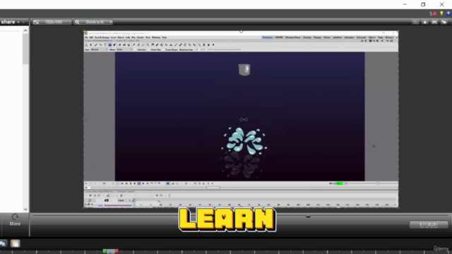
Task: Jump to last frame in viewer
Action: tap(148, 183)
